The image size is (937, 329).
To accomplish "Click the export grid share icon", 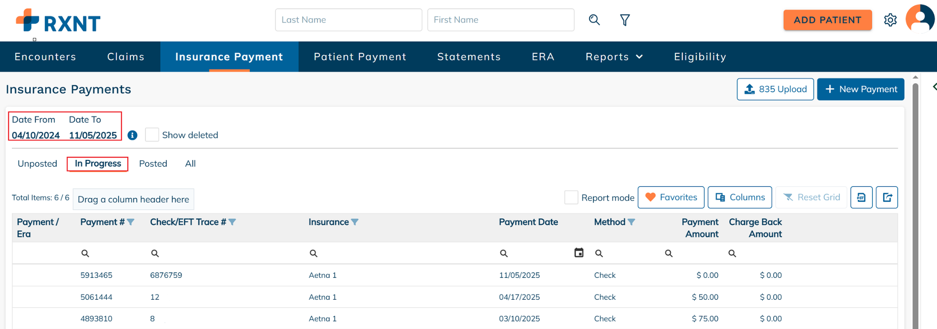I will (887, 197).
